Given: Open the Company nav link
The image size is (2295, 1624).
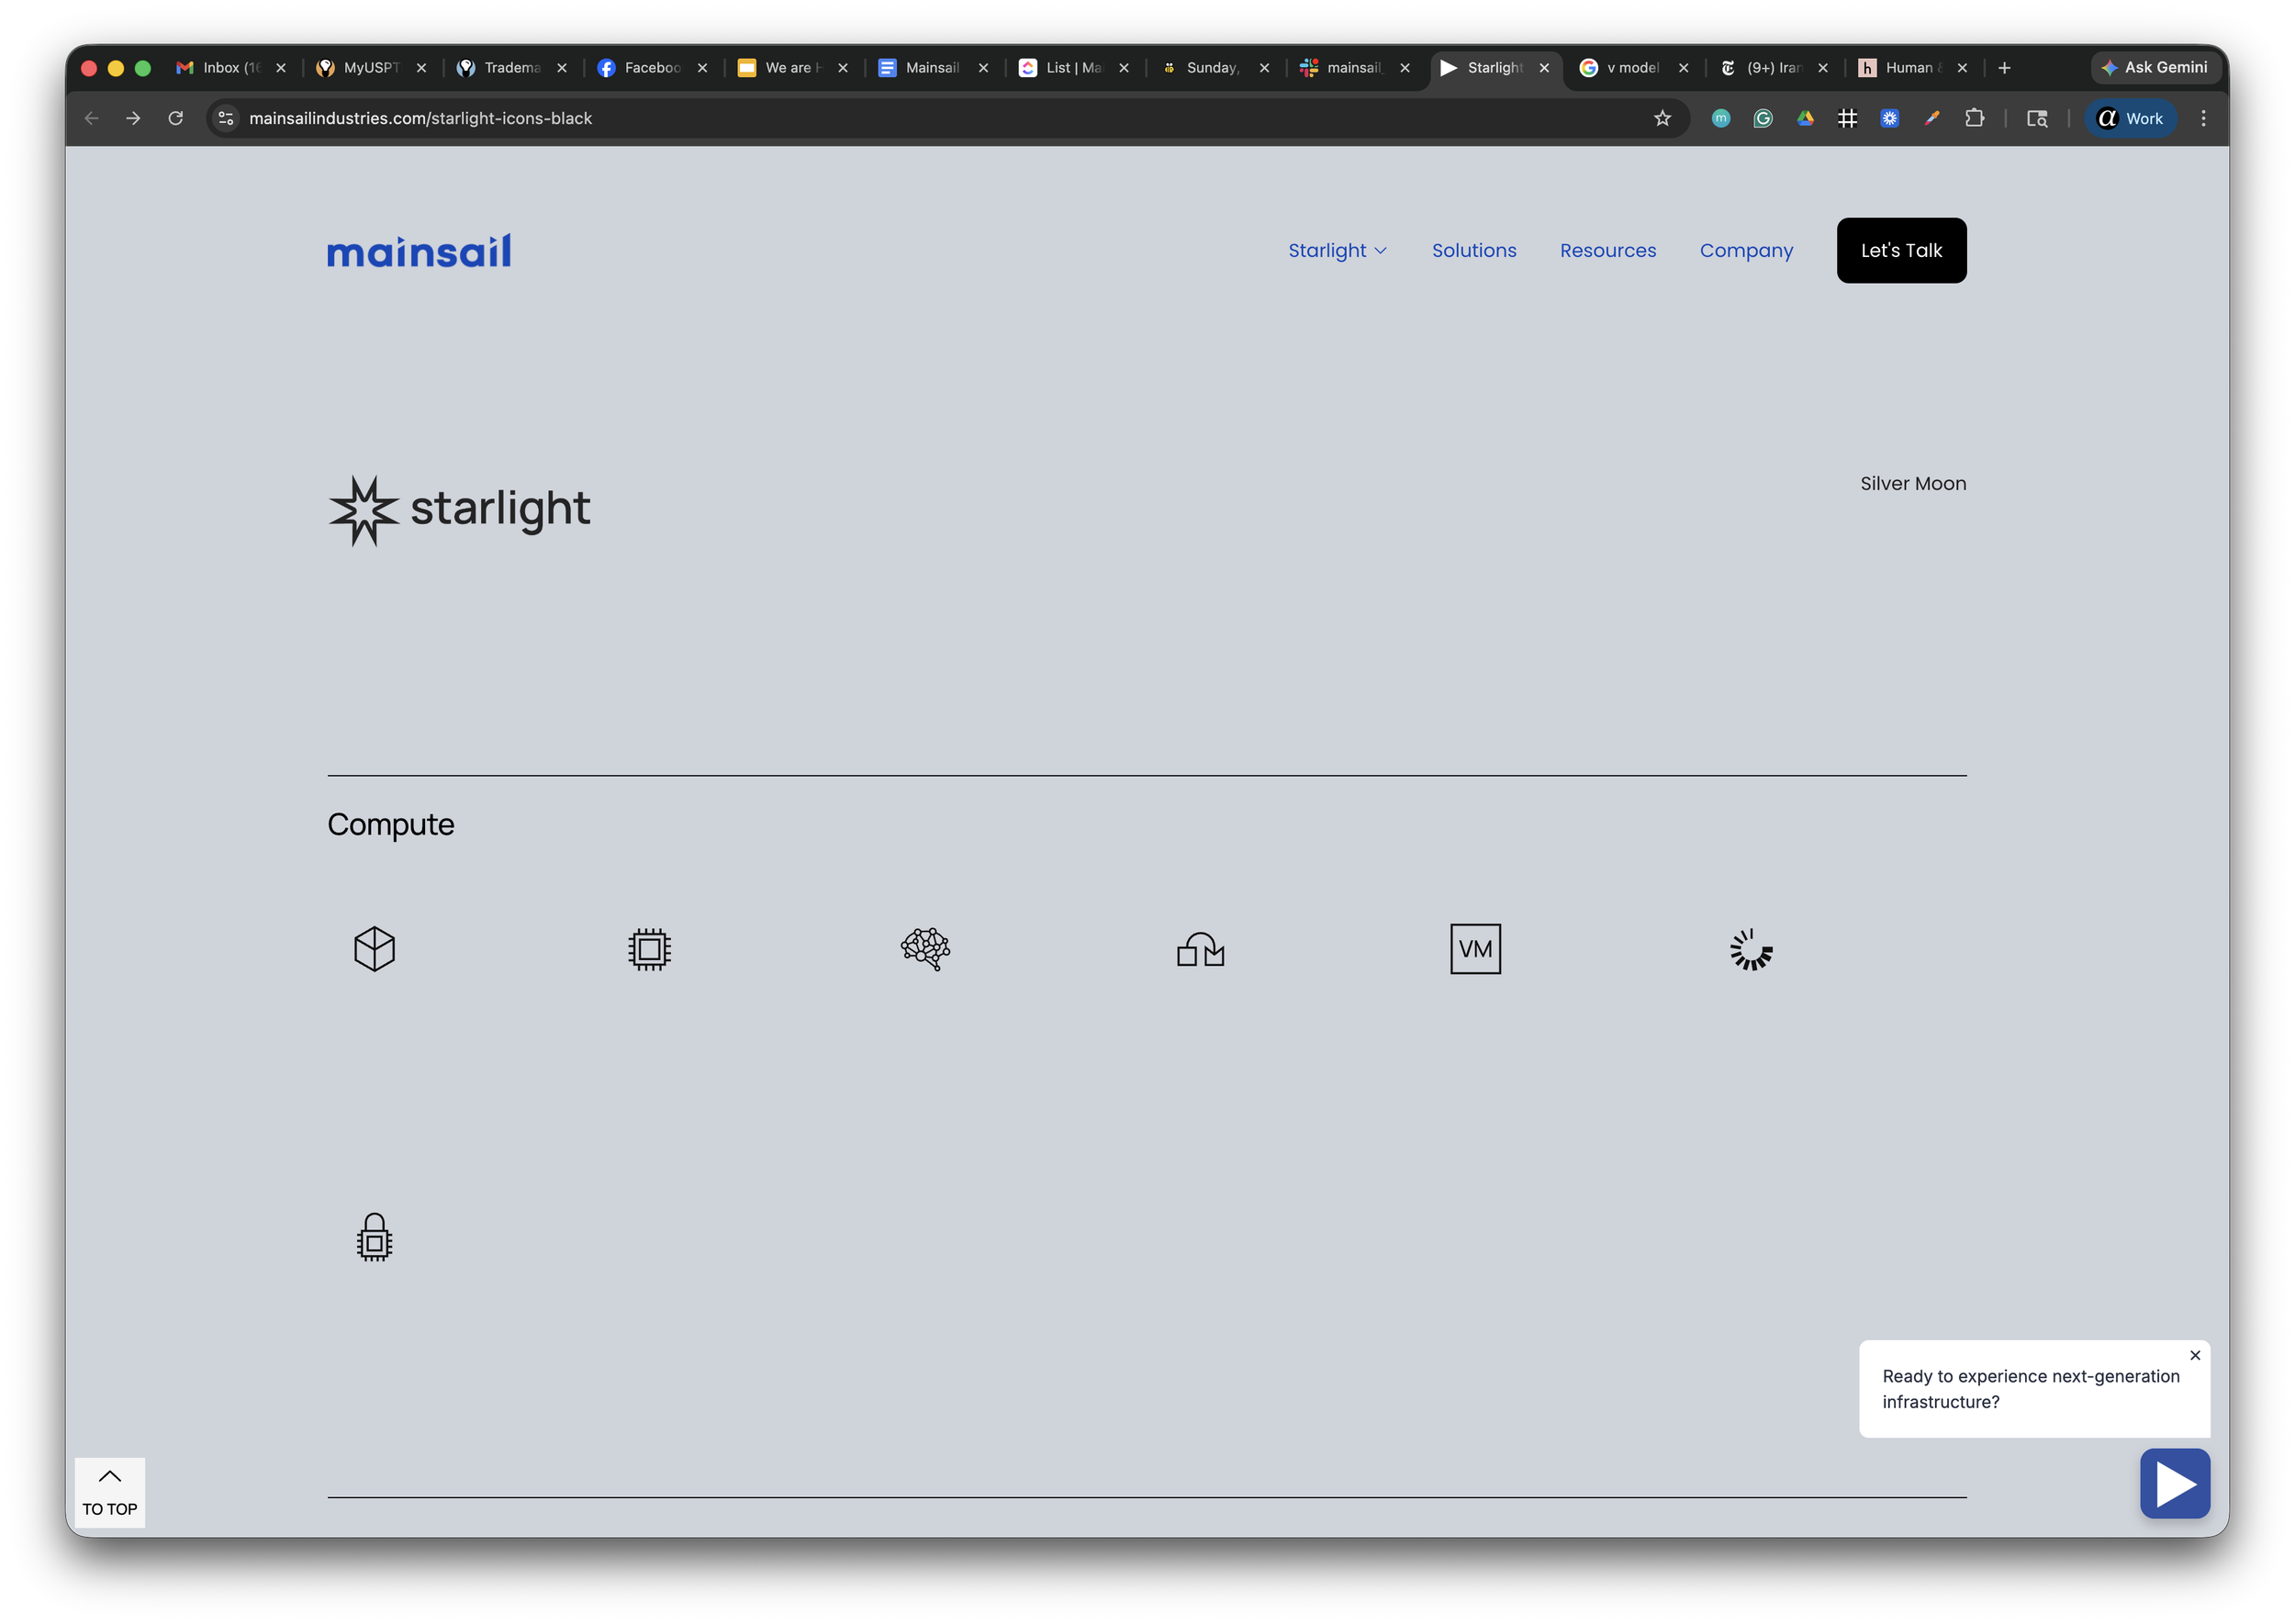Looking at the screenshot, I should pos(1746,250).
